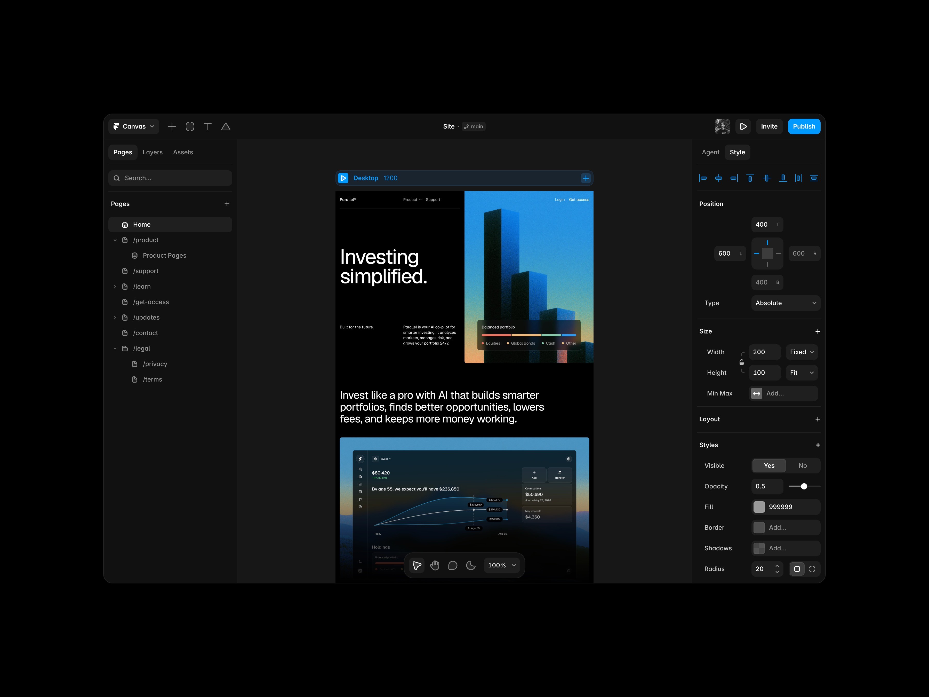The image size is (929, 697).
Task: Click the Min Max arrows icon
Action: click(x=756, y=394)
